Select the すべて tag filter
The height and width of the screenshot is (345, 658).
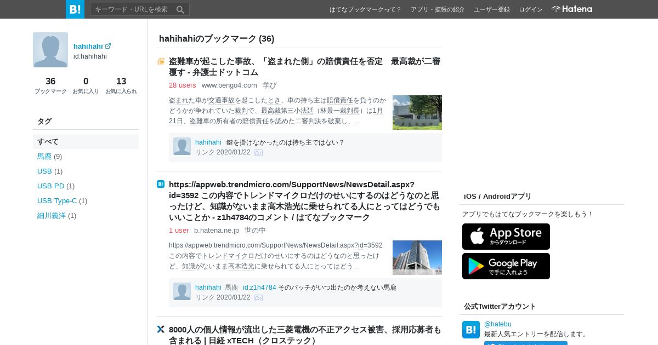(86, 141)
